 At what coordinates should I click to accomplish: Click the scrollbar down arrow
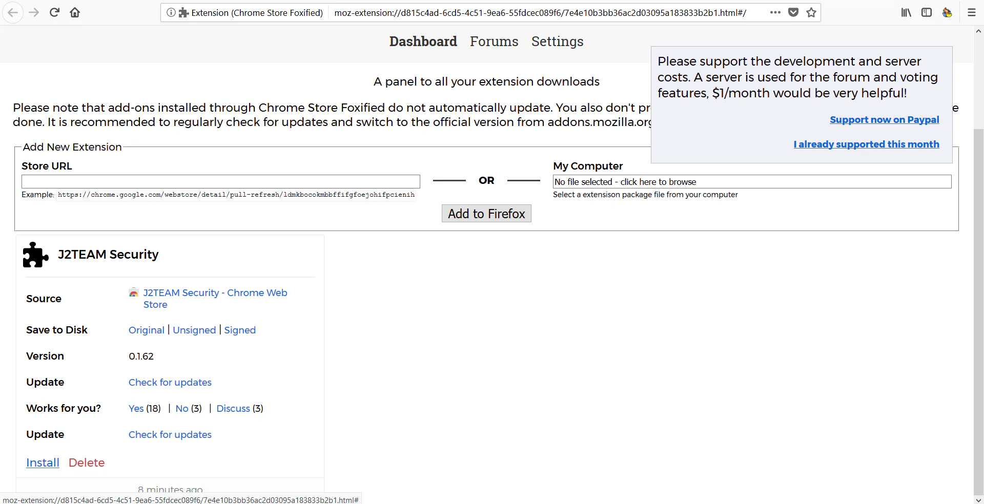click(x=978, y=500)
